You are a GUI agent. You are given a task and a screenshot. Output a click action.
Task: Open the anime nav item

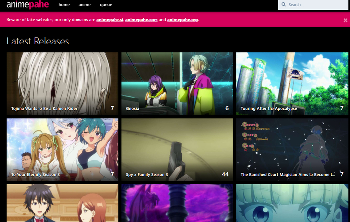[84, 5]
